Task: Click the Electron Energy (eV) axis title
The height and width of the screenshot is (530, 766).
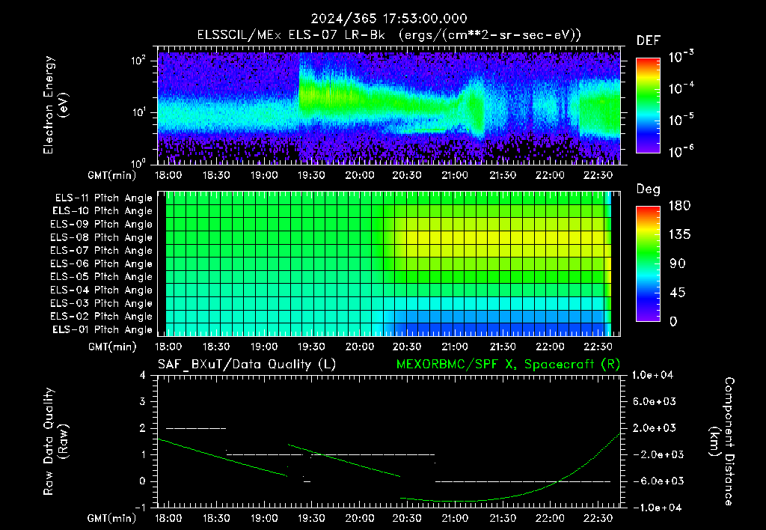Action: [55, 105]
